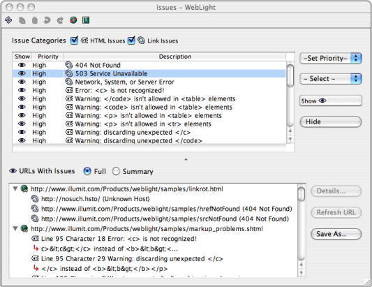Viewport: 372px width, 287px height.
Task: Click URL list scroll down arrow
Action: point(302,273)
